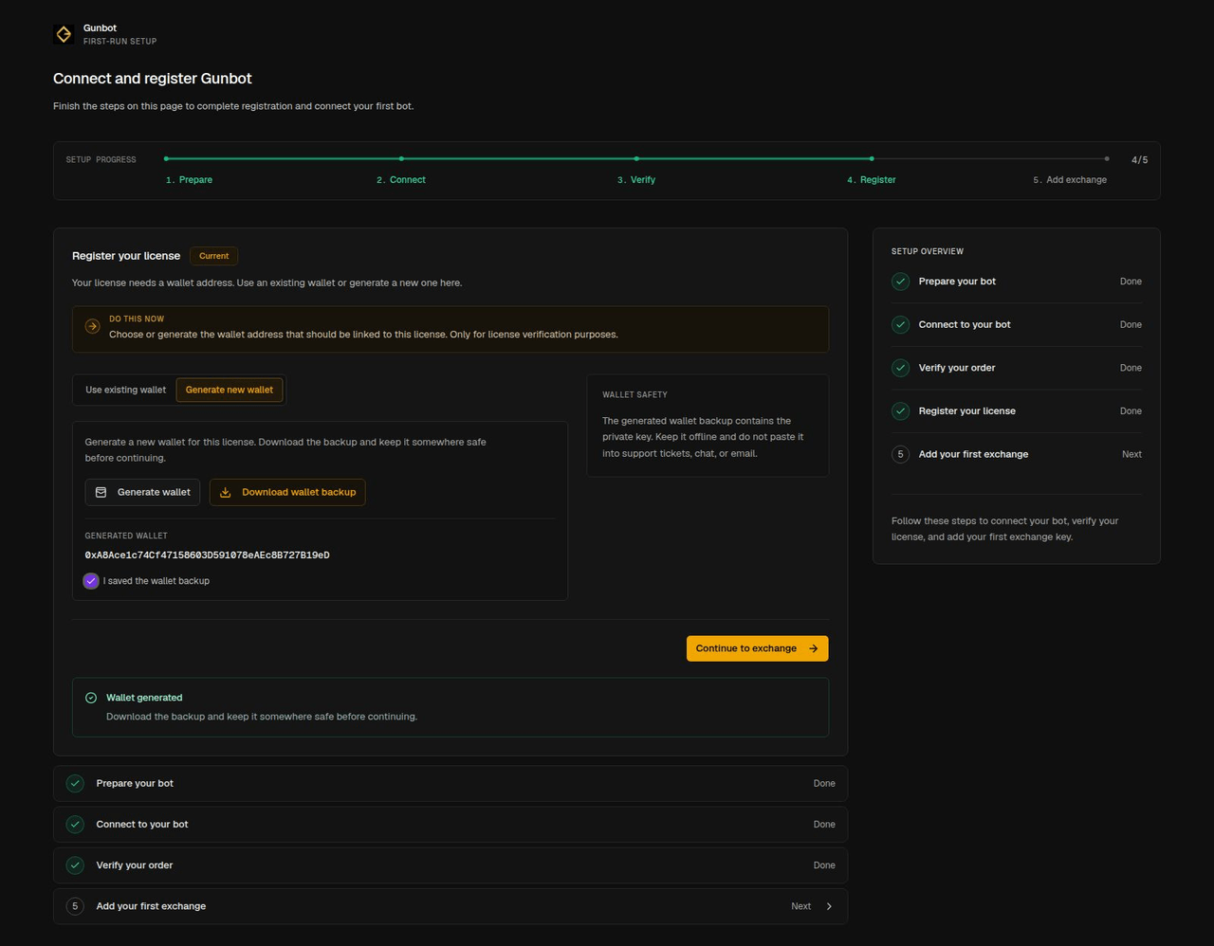Click the Connect and register Gunbot heading
Viewport: 1214px width, 946px height.
tap(153, 79)
